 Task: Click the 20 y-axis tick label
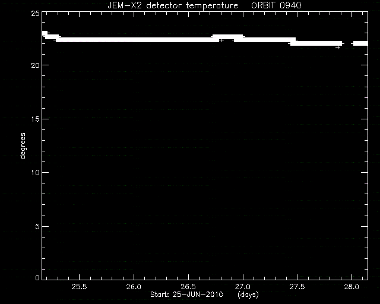pos(36,65)
